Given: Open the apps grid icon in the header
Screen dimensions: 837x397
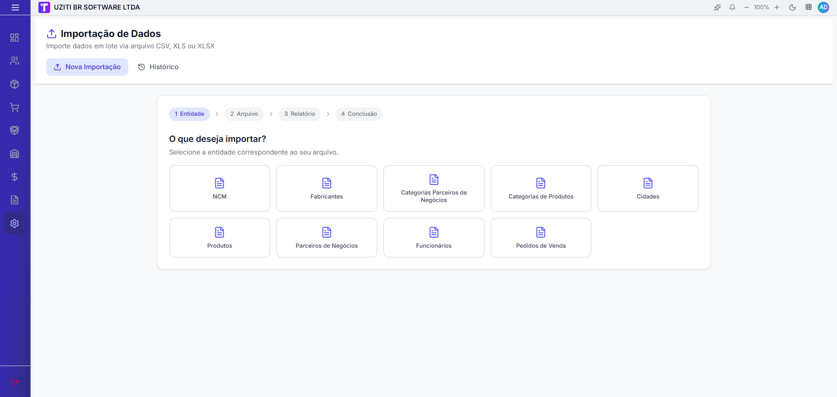Looking at the screenshot, I should tap(808, 7).
